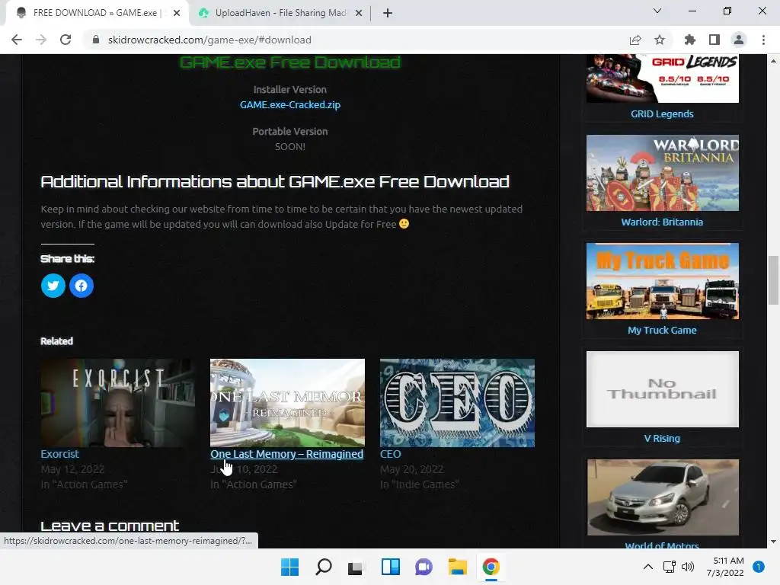Switch to the UploadHaven File Sharing tab
780x585 pixels.
pos(280,13)
